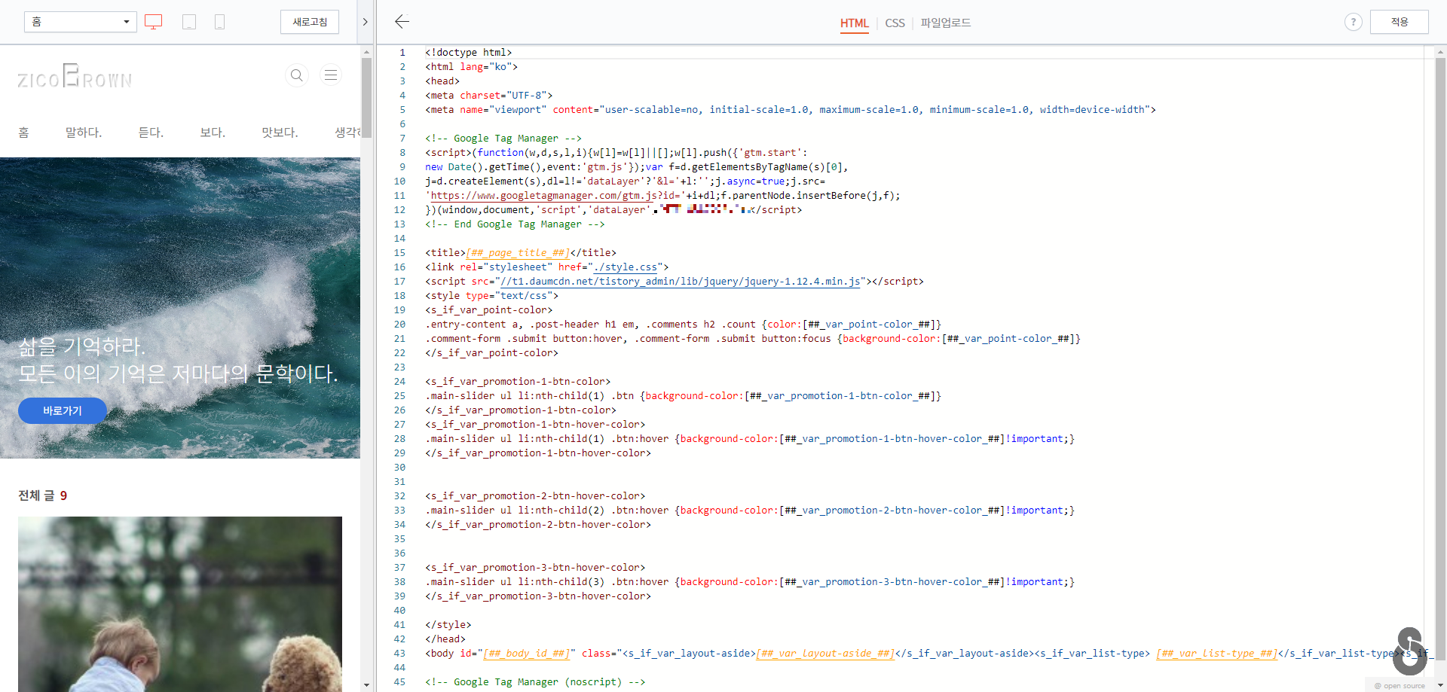Click the </head> closing tag line
Image resolution: width=1447 pixels, height=692 pixels.
pyautogui.click(x=445, y=639)
